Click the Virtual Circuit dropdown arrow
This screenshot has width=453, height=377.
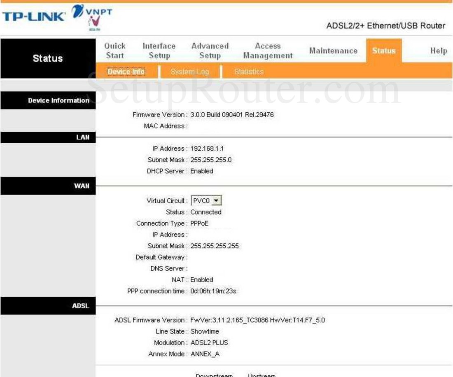(216, 200)
